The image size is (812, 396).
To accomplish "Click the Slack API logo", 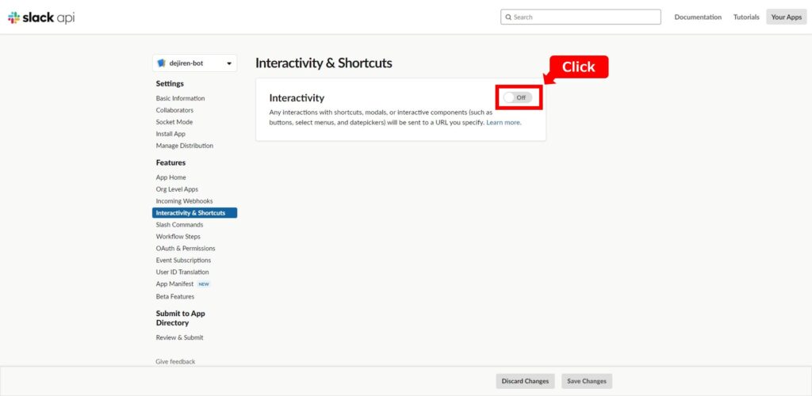I will pos(41,17).
